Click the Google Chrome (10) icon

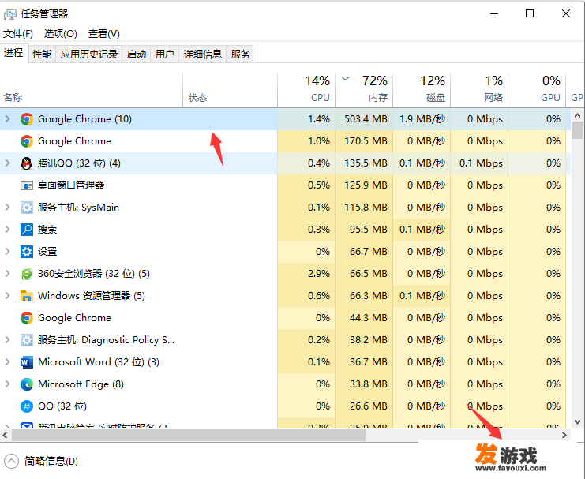(x=27, y=119)
